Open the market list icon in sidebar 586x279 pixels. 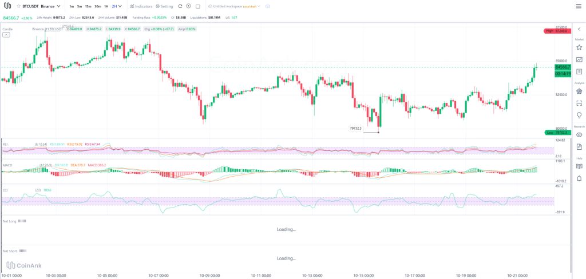[579, 71]
